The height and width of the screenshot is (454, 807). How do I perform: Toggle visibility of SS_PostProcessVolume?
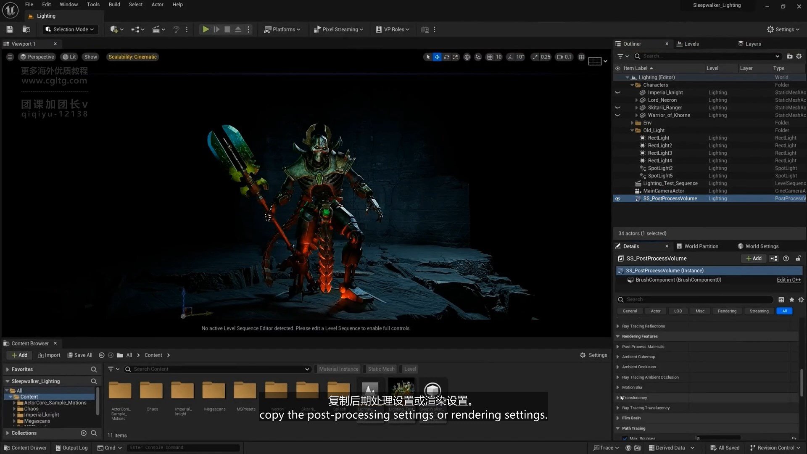point(617,198)
